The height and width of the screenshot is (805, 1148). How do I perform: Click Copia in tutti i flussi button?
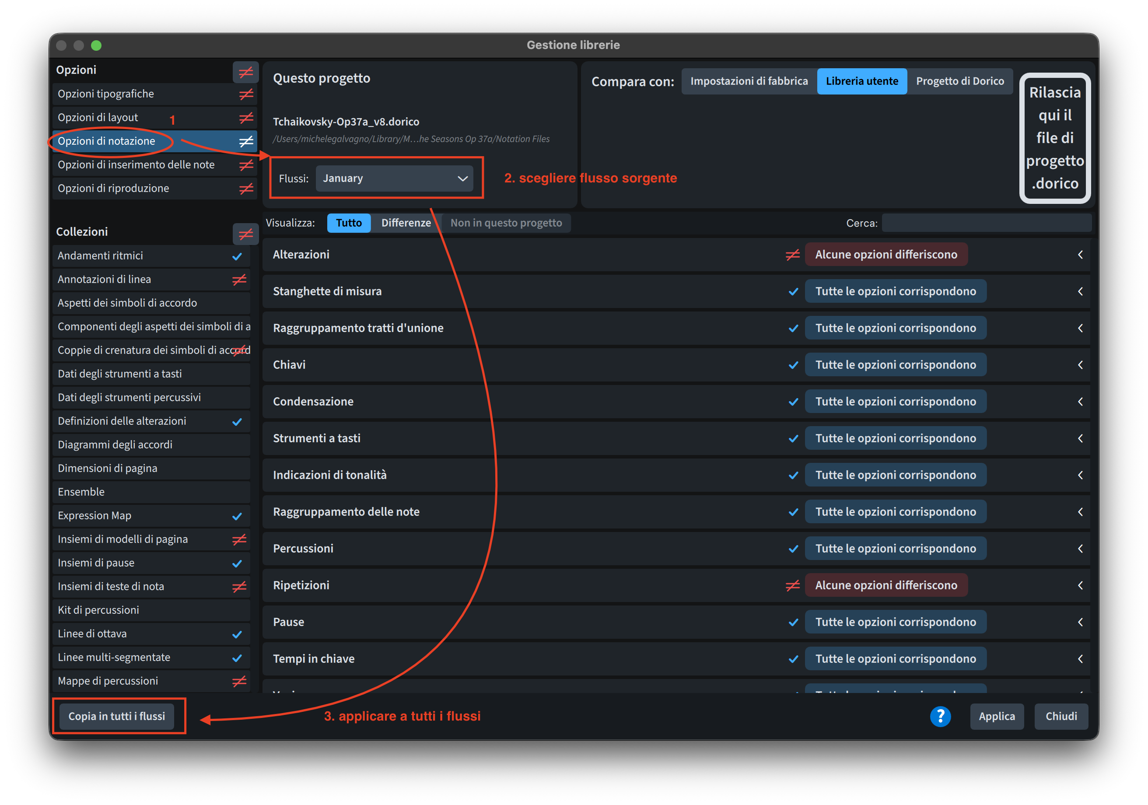point(116,716)
